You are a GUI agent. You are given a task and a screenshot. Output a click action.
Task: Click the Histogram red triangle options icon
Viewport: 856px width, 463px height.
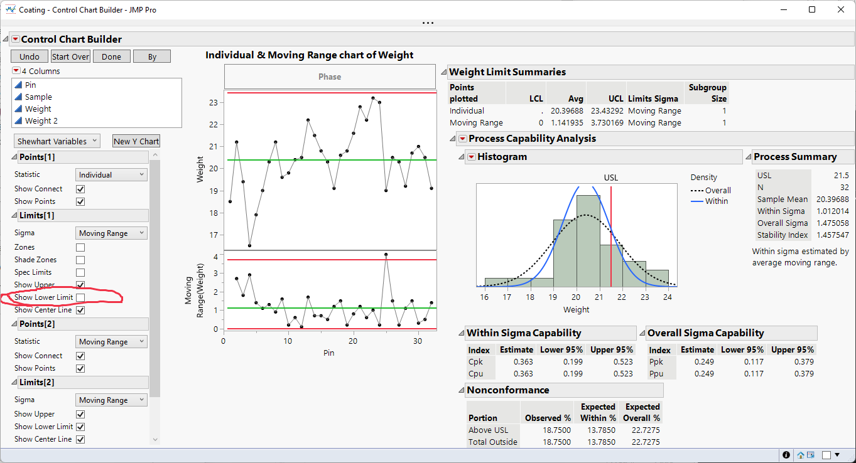[x=471, y=157]
